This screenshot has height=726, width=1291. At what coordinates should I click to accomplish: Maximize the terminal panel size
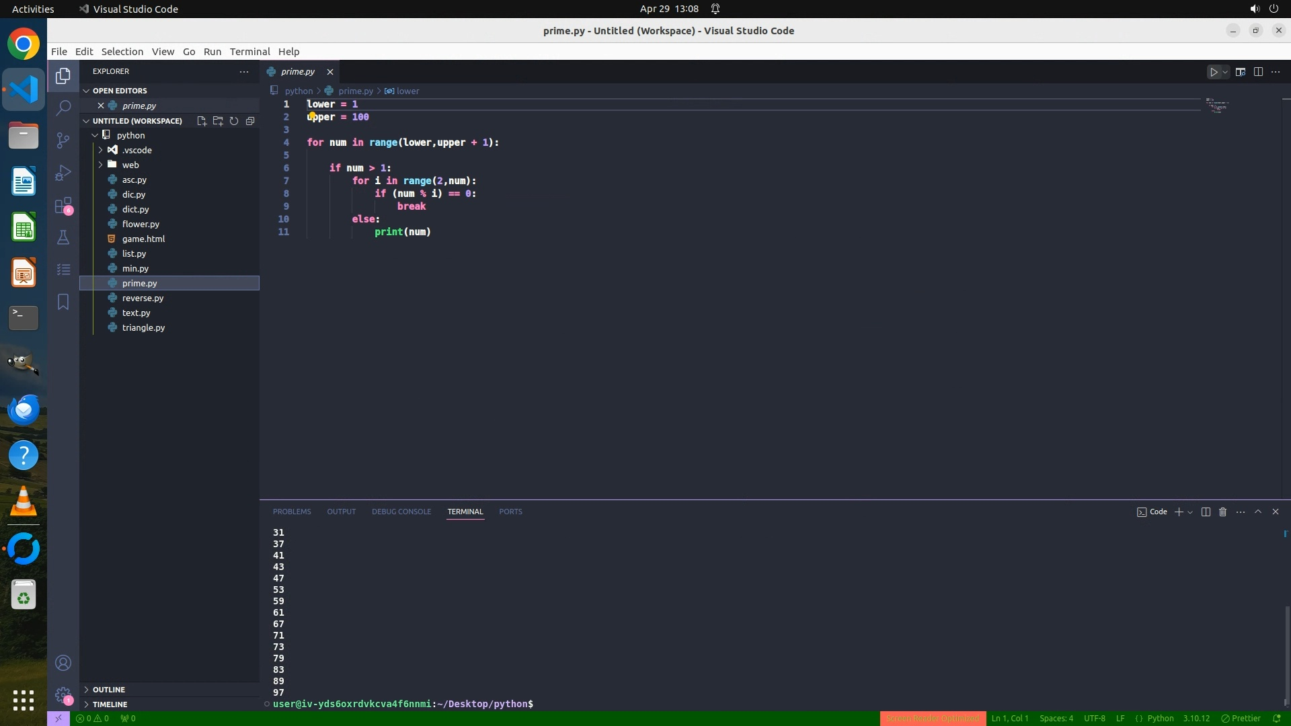point(1258,512)
